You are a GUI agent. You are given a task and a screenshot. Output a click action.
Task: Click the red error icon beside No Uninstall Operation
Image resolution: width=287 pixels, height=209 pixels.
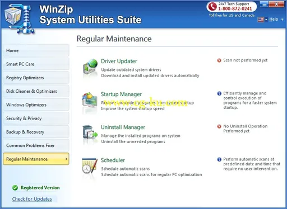point(219,126)
